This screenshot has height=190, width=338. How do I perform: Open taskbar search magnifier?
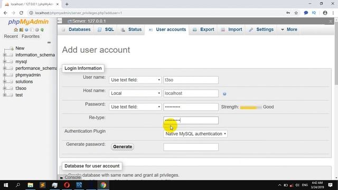point(18,185)
